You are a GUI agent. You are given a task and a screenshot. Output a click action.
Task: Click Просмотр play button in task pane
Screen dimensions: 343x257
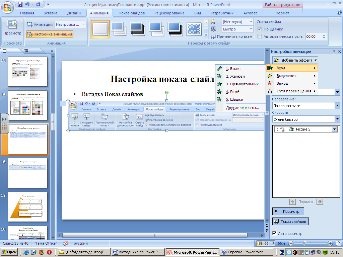(288, 211)
